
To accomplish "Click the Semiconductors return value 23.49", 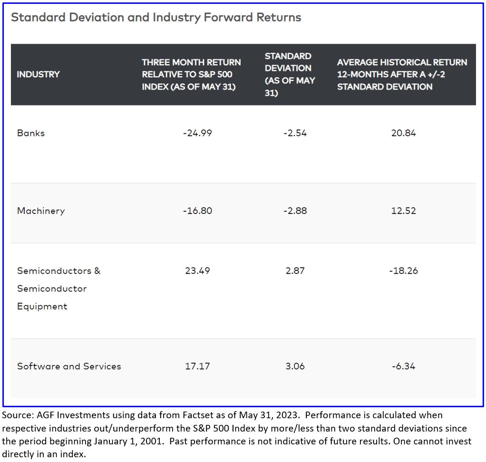I will [197, 271].
